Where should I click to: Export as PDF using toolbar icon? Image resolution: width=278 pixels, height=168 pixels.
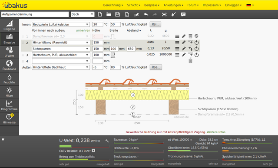127,14
